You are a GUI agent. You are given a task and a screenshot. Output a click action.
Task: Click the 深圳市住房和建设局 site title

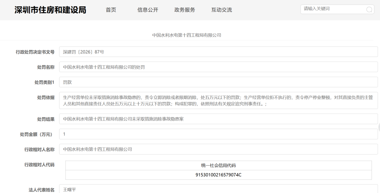(50, 10)
